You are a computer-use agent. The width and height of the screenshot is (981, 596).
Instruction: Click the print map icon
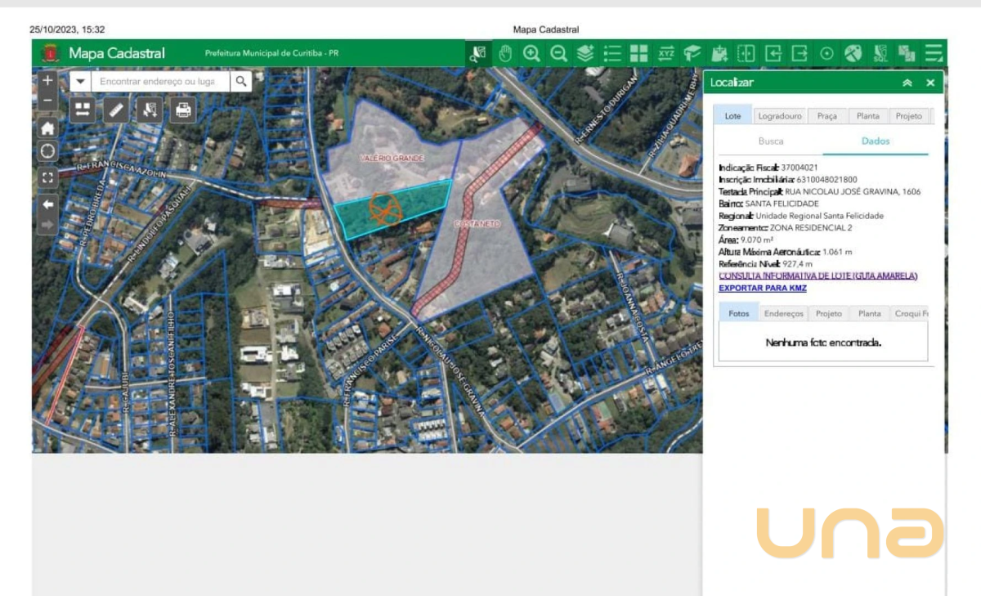coord(183,110)
